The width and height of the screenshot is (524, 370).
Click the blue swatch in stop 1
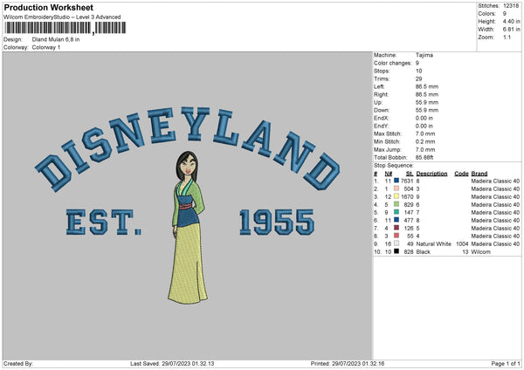(396, 182)
